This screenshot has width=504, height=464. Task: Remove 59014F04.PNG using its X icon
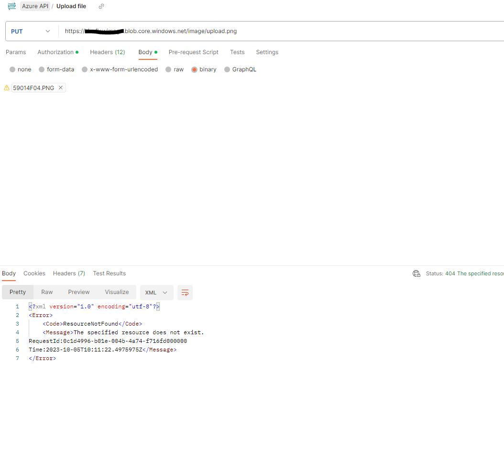pos(60,88)
